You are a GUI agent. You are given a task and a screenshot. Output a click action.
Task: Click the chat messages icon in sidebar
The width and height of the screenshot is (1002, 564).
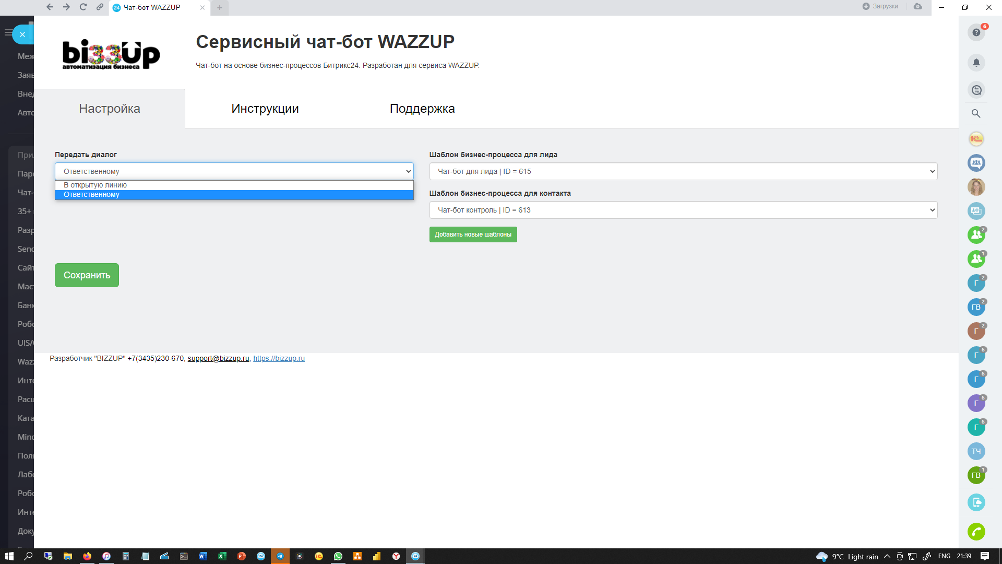(x=976, y=90)
